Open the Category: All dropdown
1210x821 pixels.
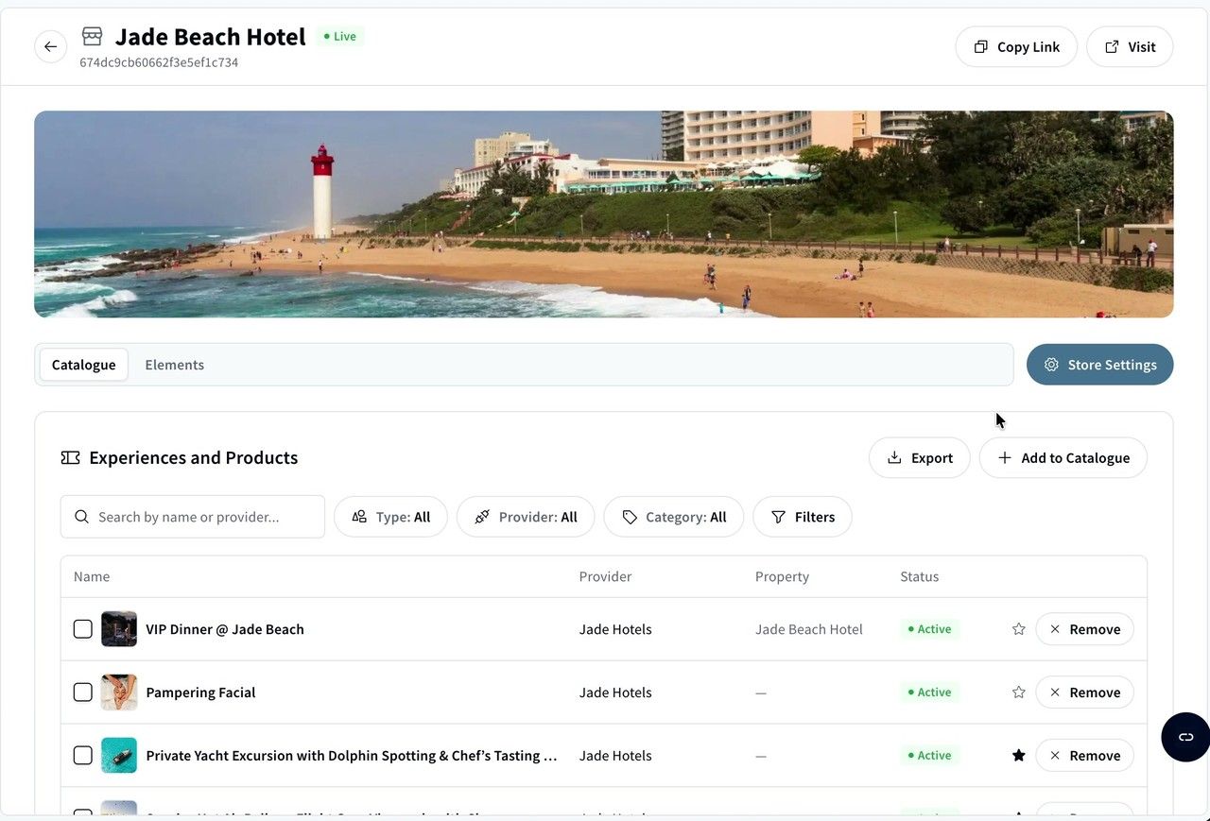[x=674, y=517]
